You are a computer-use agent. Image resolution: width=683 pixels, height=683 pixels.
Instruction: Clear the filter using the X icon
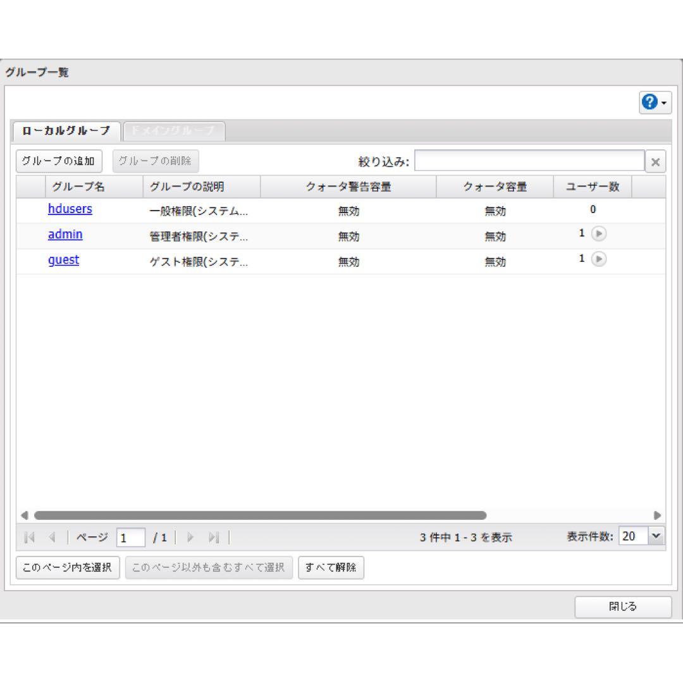[656, 161]
